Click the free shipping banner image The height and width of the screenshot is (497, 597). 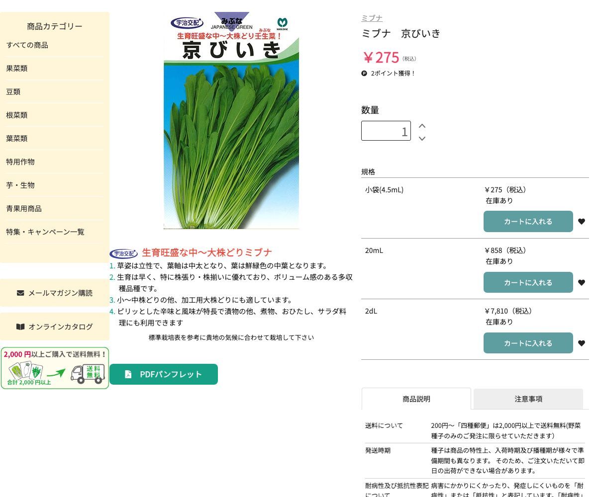[55, 368]
